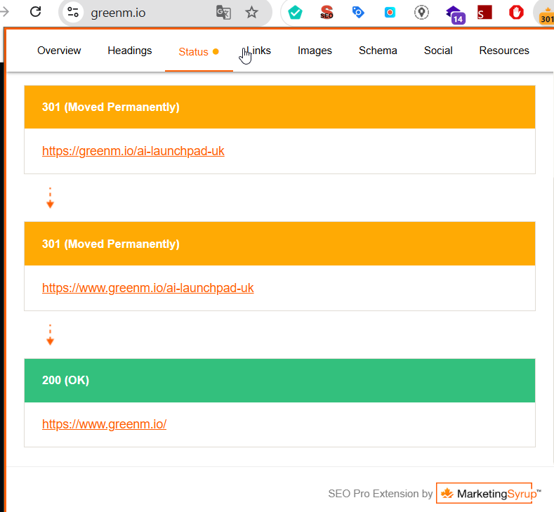The image size is (554, 512).
Task: Switch to the Images tab
Action: click(315, 51)
